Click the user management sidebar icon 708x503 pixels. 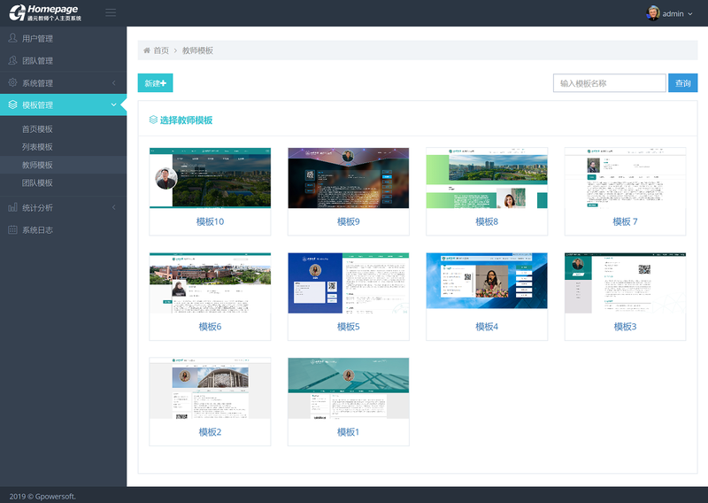(12, 39)
